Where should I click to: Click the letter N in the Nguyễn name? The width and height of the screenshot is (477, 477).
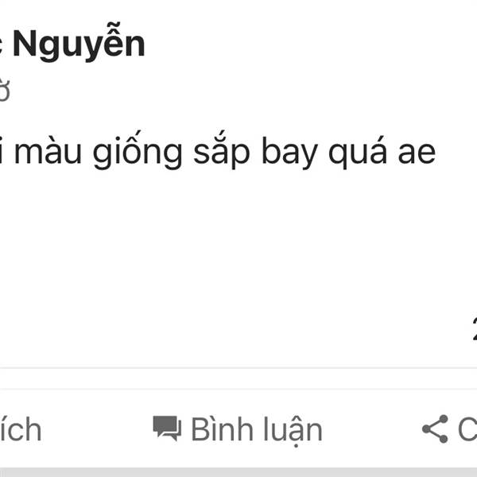click(x=25, y=43)
